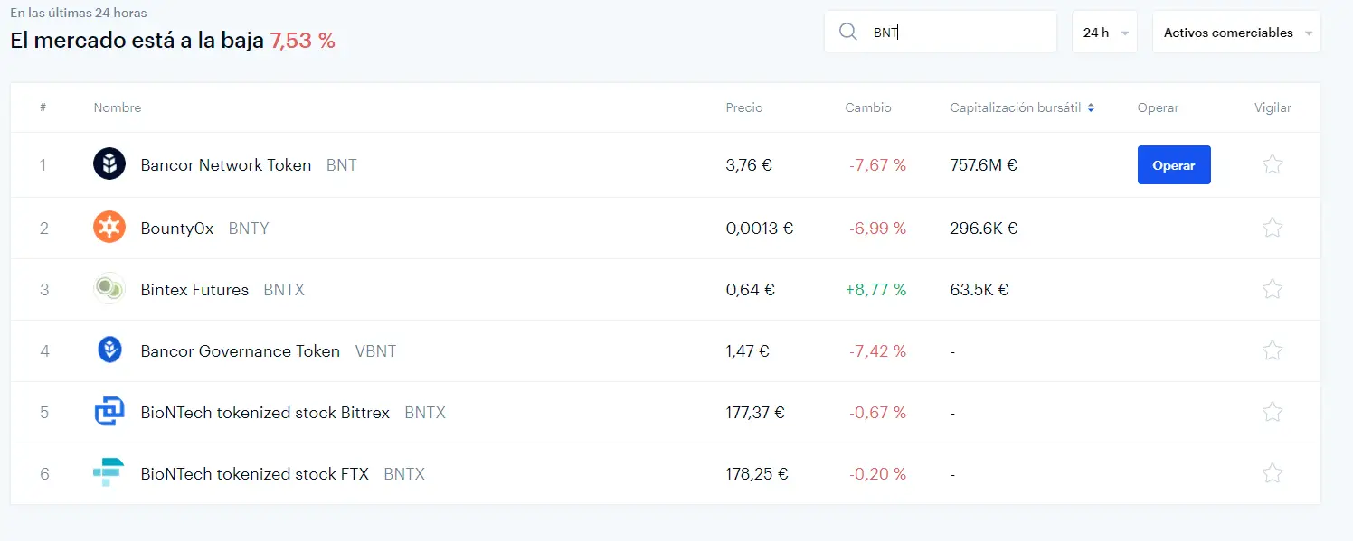The height and width of the screenshot is (541, 1353).
Task: Toggle watchlist star for Bounty0x
Action: pos(1273,228)
